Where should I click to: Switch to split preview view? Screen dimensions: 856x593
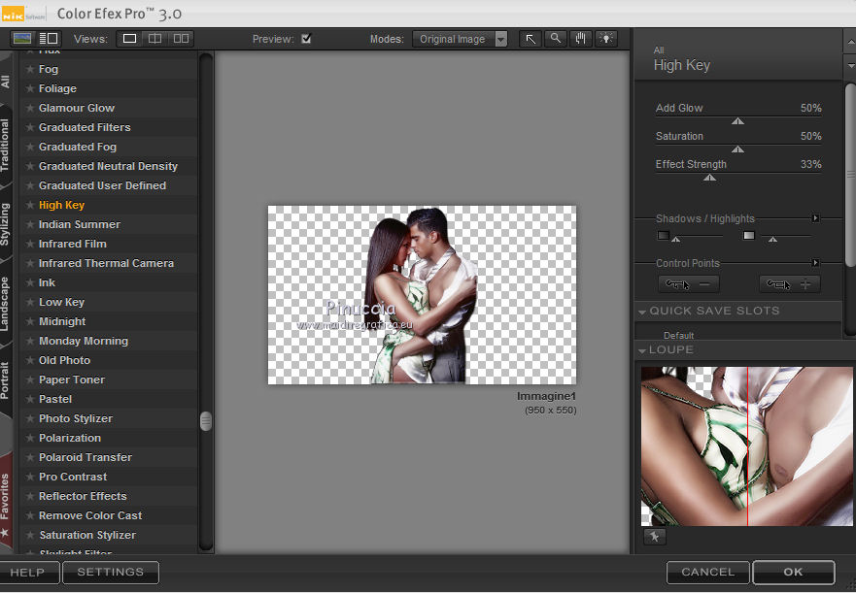pos(154,39)
